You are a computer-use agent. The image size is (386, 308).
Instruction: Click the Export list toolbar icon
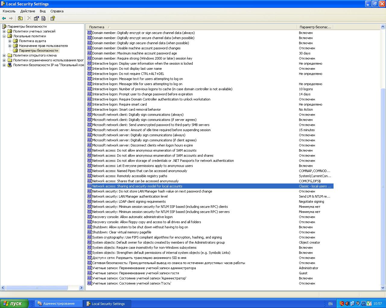[43, 18]
